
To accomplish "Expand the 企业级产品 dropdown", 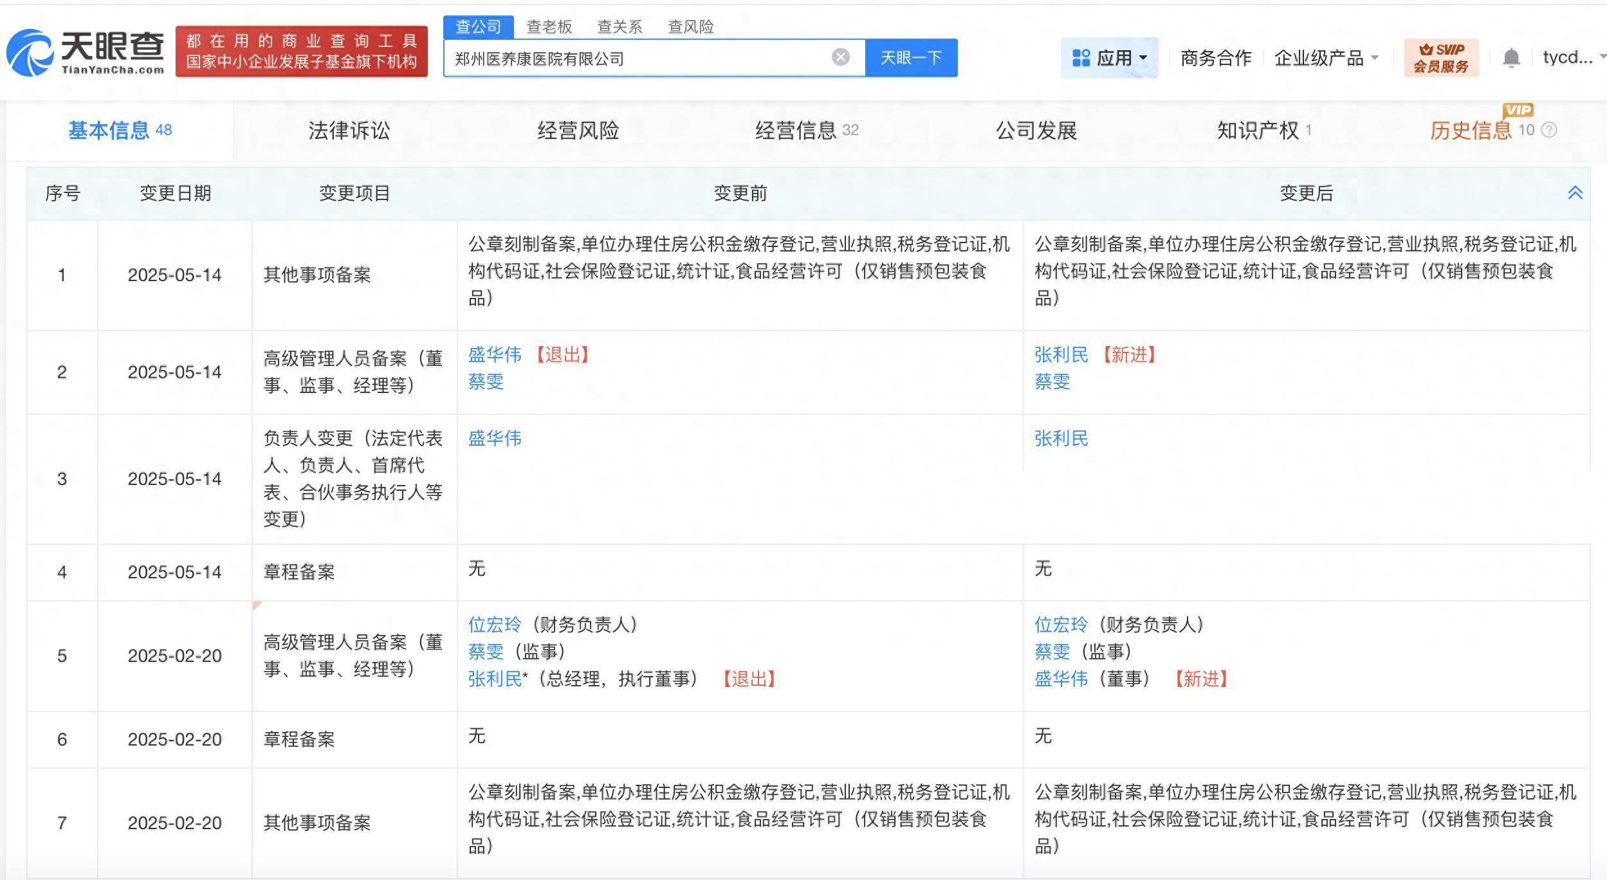I will pos(1327,58).
